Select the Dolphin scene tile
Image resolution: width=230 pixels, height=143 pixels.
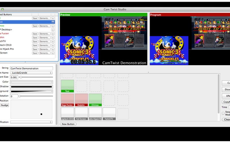(81, 100)
